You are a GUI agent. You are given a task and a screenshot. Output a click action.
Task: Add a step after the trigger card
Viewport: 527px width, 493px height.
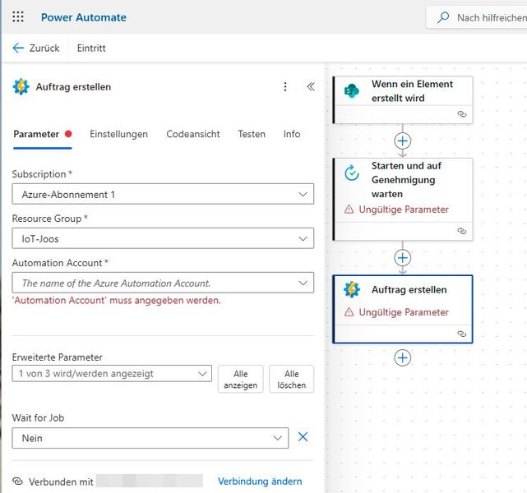(403, 141)
